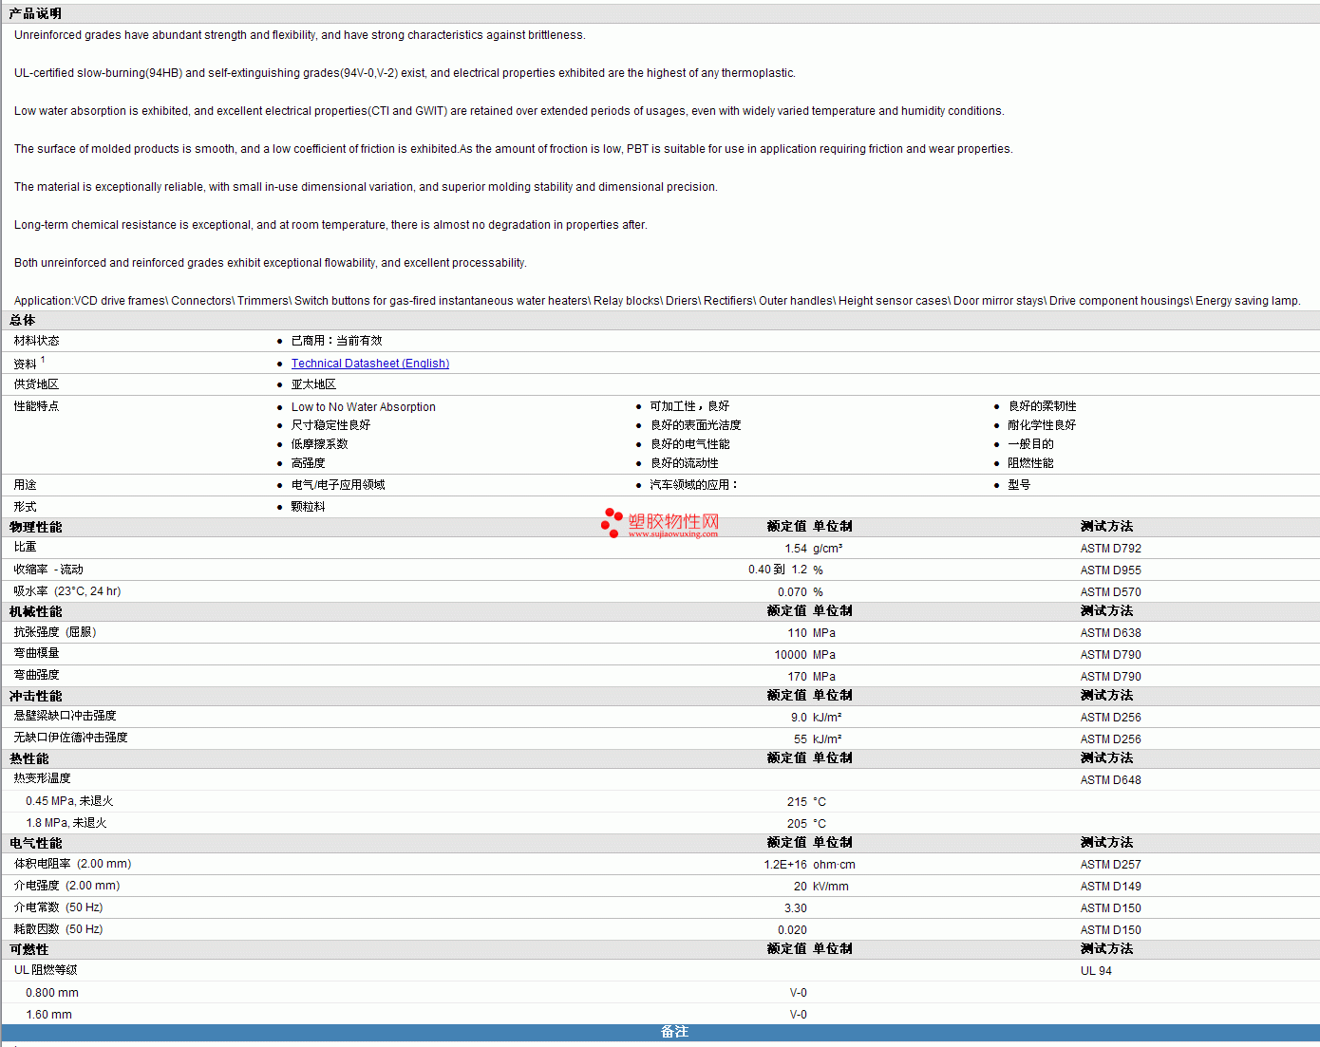Screen dimensions: 1320x1047
Task: Select the 产品说明 section header
Action: [35, 13]
